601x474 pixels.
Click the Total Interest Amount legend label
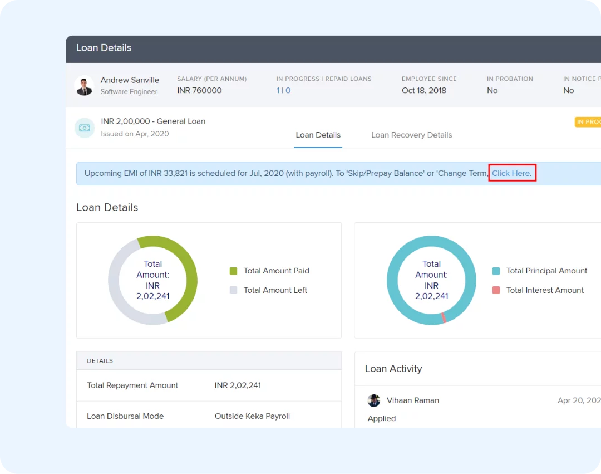[545, 290]
